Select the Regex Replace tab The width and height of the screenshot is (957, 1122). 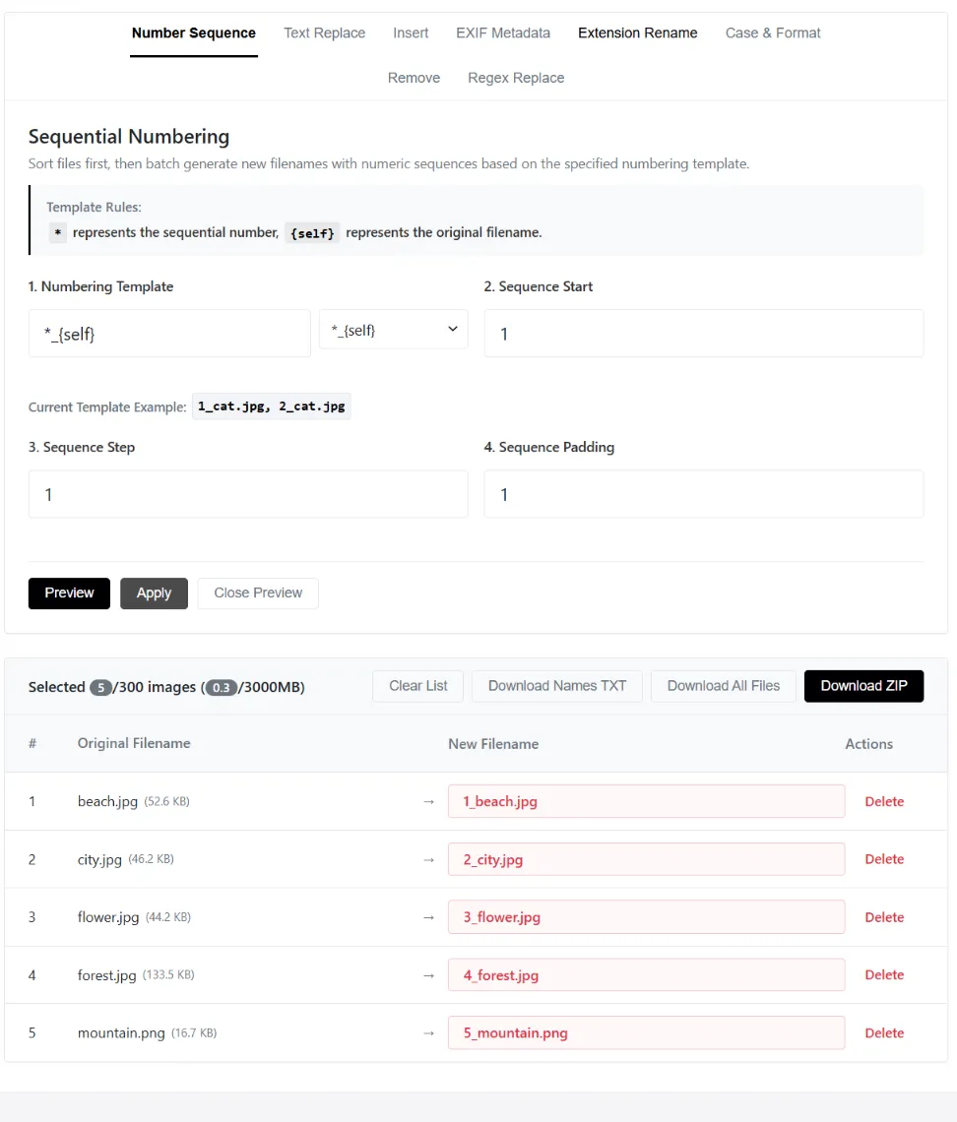coord(516,78)
